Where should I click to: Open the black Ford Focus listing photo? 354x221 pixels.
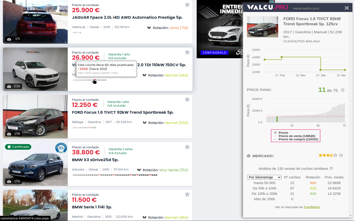pyautogui.click(x=35, y=117)
